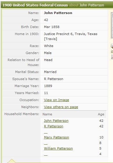The height and width of the screenshot is (163, 113).
Task: Select the years married value 11
Action: coord(46,93)
